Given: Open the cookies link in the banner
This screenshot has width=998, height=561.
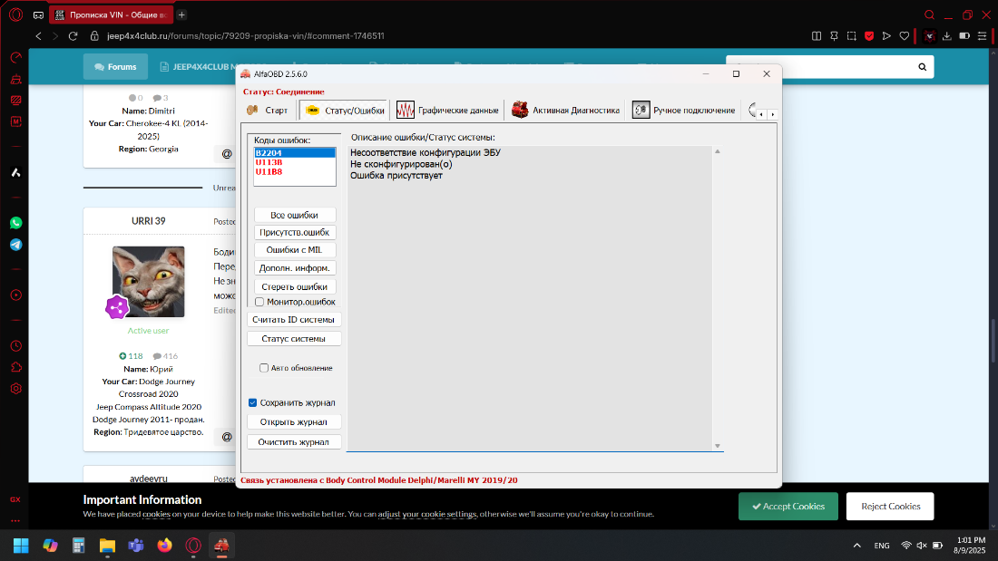Looking at the screenshot, I should [156, 514].
